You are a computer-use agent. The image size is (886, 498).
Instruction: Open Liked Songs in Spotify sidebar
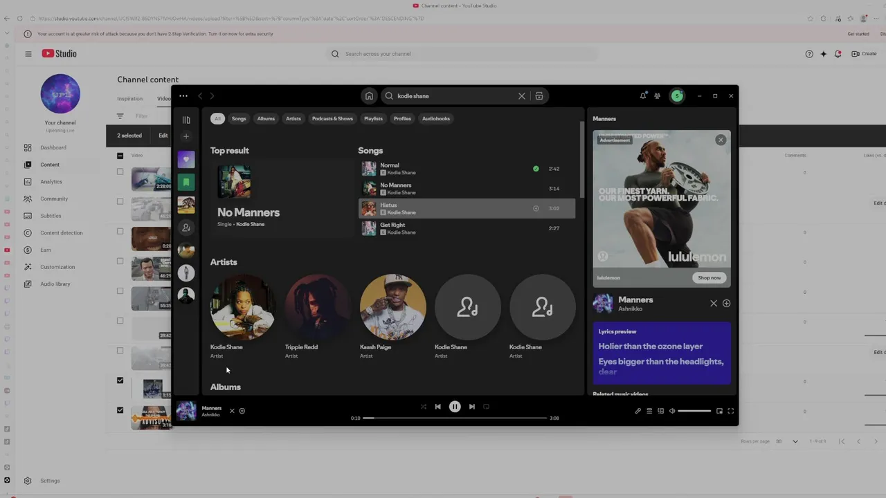[186, 160]
